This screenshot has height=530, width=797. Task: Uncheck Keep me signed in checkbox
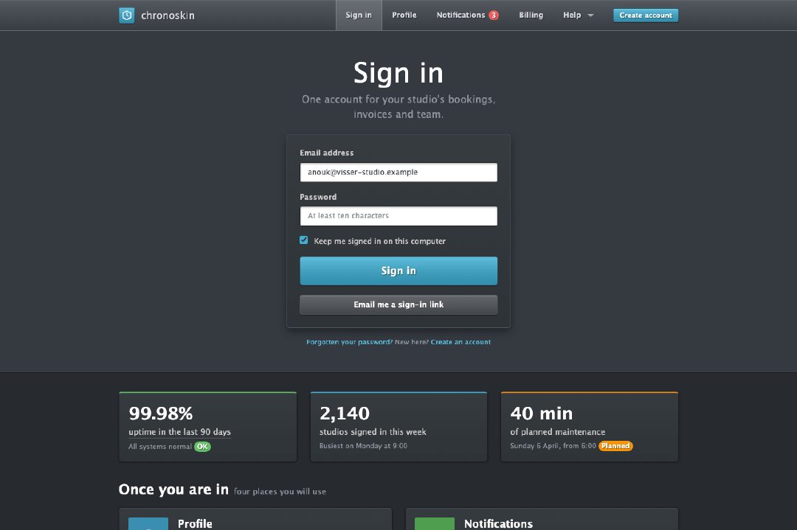coord(304,240)
